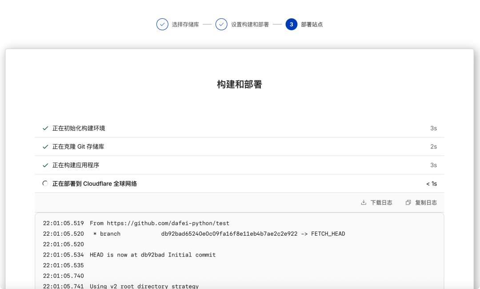Image resolution: width=480 pixels, height=289 pixels.
Task: Click the 'HEAD is now at db92bad' log line
Action: coord(153,255)
